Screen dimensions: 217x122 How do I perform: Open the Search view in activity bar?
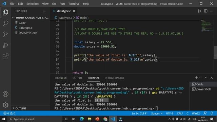click(5, 23)
